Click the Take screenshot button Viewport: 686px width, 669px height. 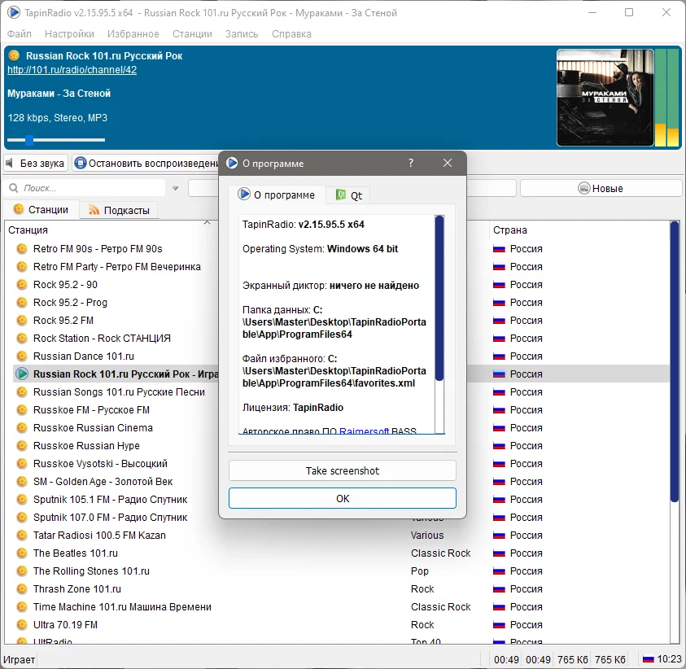click(x=342, y=470)
